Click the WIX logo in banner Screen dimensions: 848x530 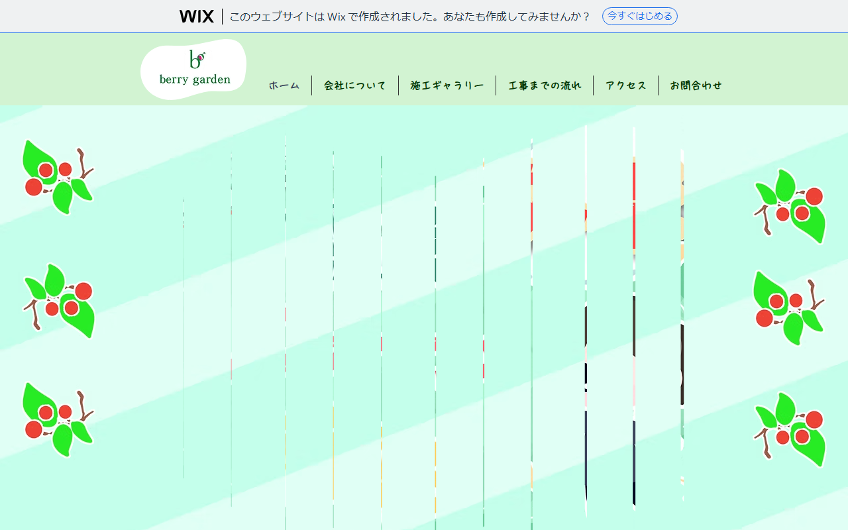[x=196, y=17]
